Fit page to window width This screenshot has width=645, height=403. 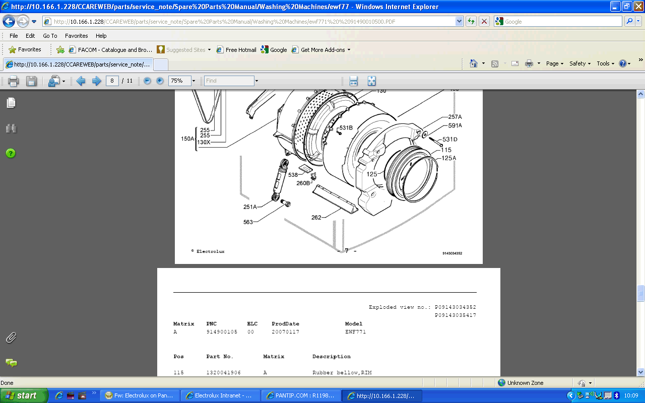coord(353,81)
